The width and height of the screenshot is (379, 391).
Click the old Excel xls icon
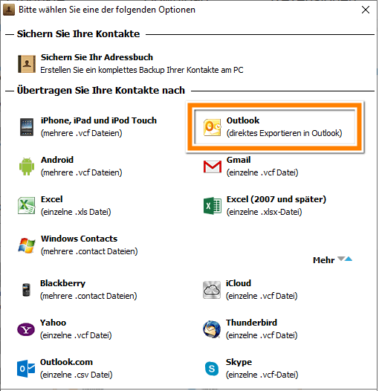tap(27, 206)
